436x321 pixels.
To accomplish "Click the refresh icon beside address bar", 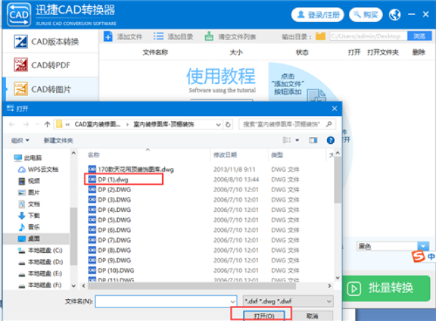I will point(228,124).
